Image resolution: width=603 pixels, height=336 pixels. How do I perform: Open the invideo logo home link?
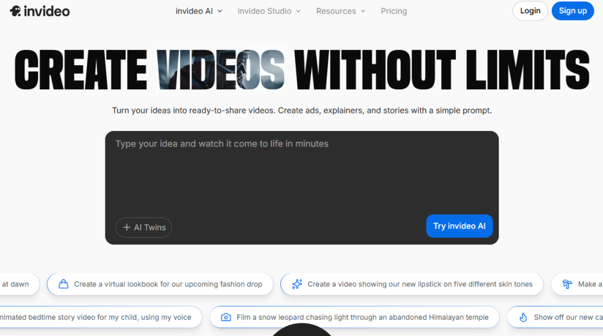pyautogui.click(x=40, y=11)
